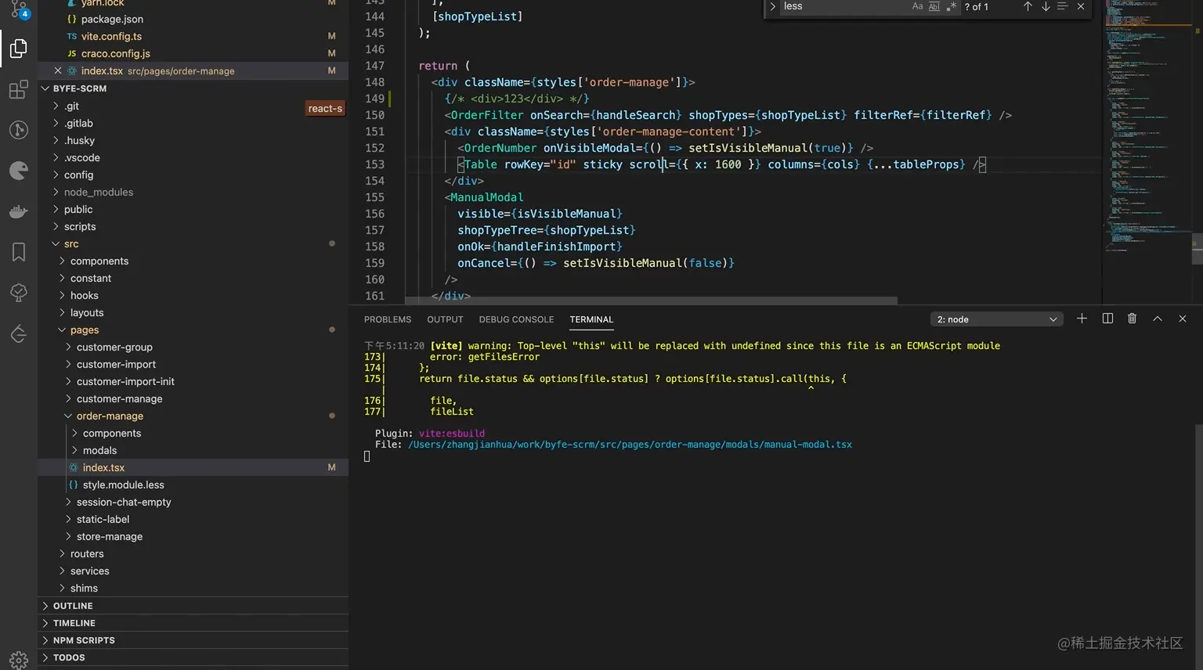Image resolution: width=1203 pixels, height=670 pixels.
Task: Expand the OUTLINE section
Action: coord(73,606)
